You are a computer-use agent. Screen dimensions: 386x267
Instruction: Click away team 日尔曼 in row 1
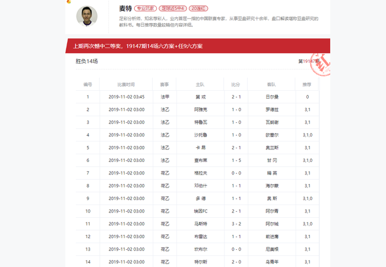[272, 97]
